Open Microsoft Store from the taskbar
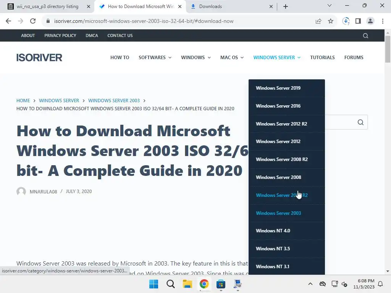This screenshot has height=293, width=391. point(221,284)
